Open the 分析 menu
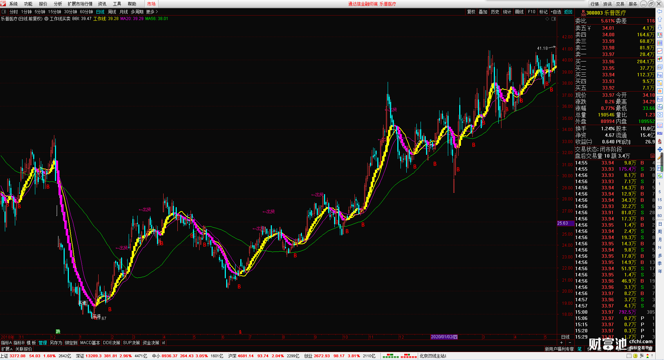The height and width of the screenshot is (360, 664). pyautogui.click(x=58, y=4)
